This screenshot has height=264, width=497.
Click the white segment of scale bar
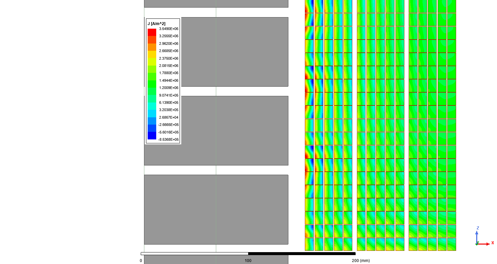(194, 253)
